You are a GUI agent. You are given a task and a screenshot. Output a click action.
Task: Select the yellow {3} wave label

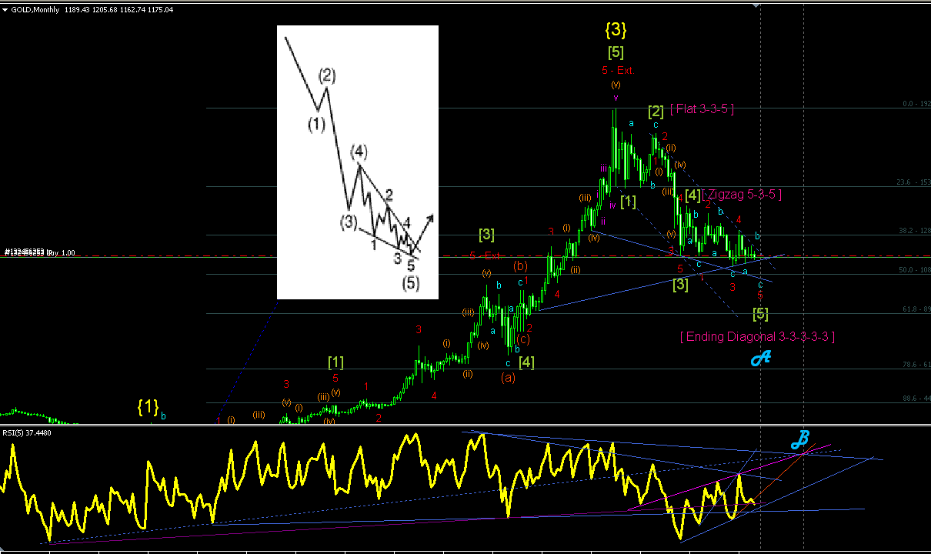point(616,30)
